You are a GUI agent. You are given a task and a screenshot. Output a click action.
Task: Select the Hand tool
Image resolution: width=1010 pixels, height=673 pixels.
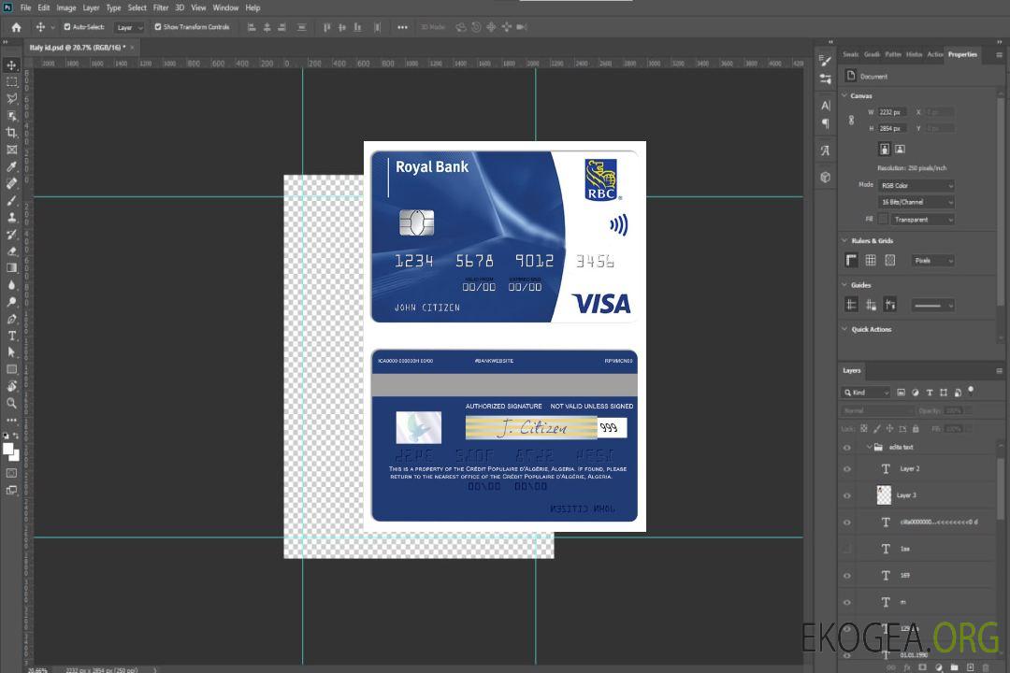11,386
